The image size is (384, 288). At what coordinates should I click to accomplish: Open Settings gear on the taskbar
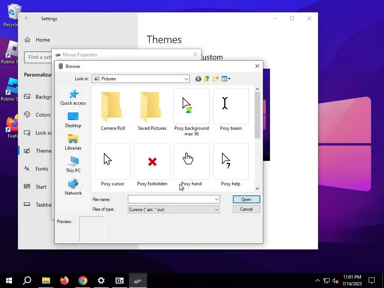tap(101, 280)
